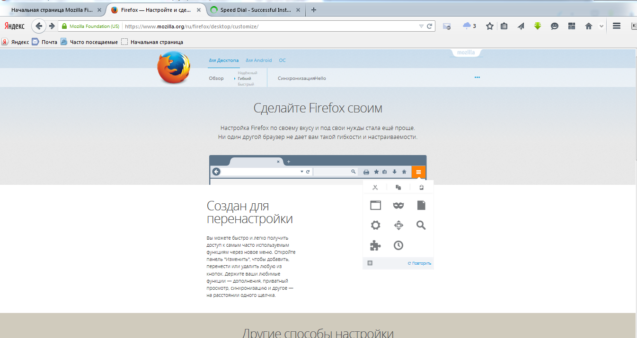
Task: Open the Яндекс bookmark in bookmarks bar
Action: [x=16, y=42]
